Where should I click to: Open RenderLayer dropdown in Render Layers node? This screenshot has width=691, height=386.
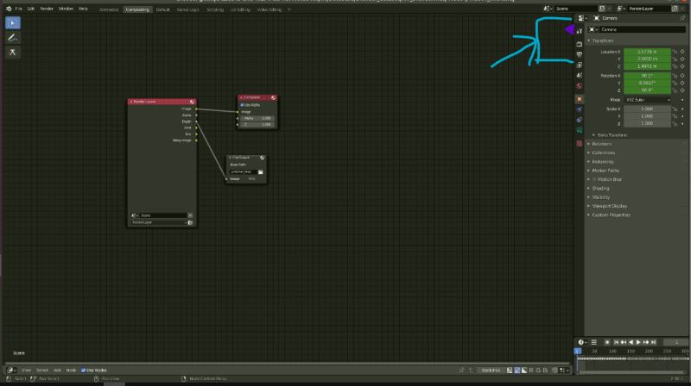pos(158,222)
